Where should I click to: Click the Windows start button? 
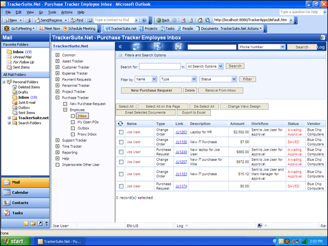click(15, 241)
